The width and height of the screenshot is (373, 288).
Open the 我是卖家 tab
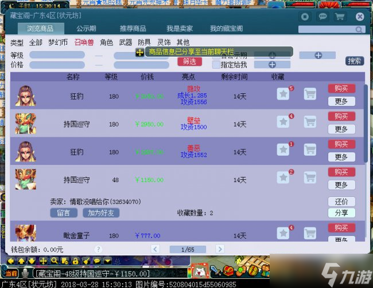[180, 29]
